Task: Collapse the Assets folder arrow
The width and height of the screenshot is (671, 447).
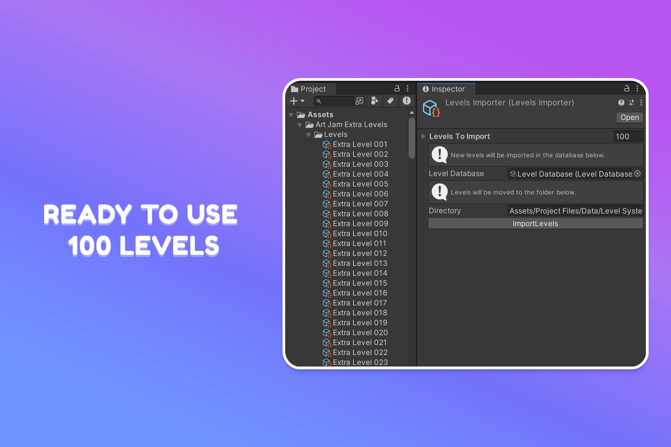Action: point(291,115)
